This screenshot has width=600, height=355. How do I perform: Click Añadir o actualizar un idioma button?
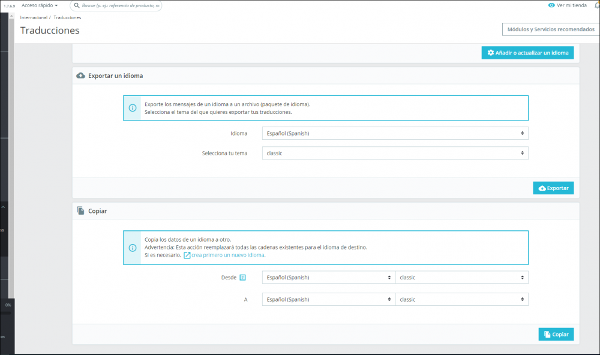[527, 53]
